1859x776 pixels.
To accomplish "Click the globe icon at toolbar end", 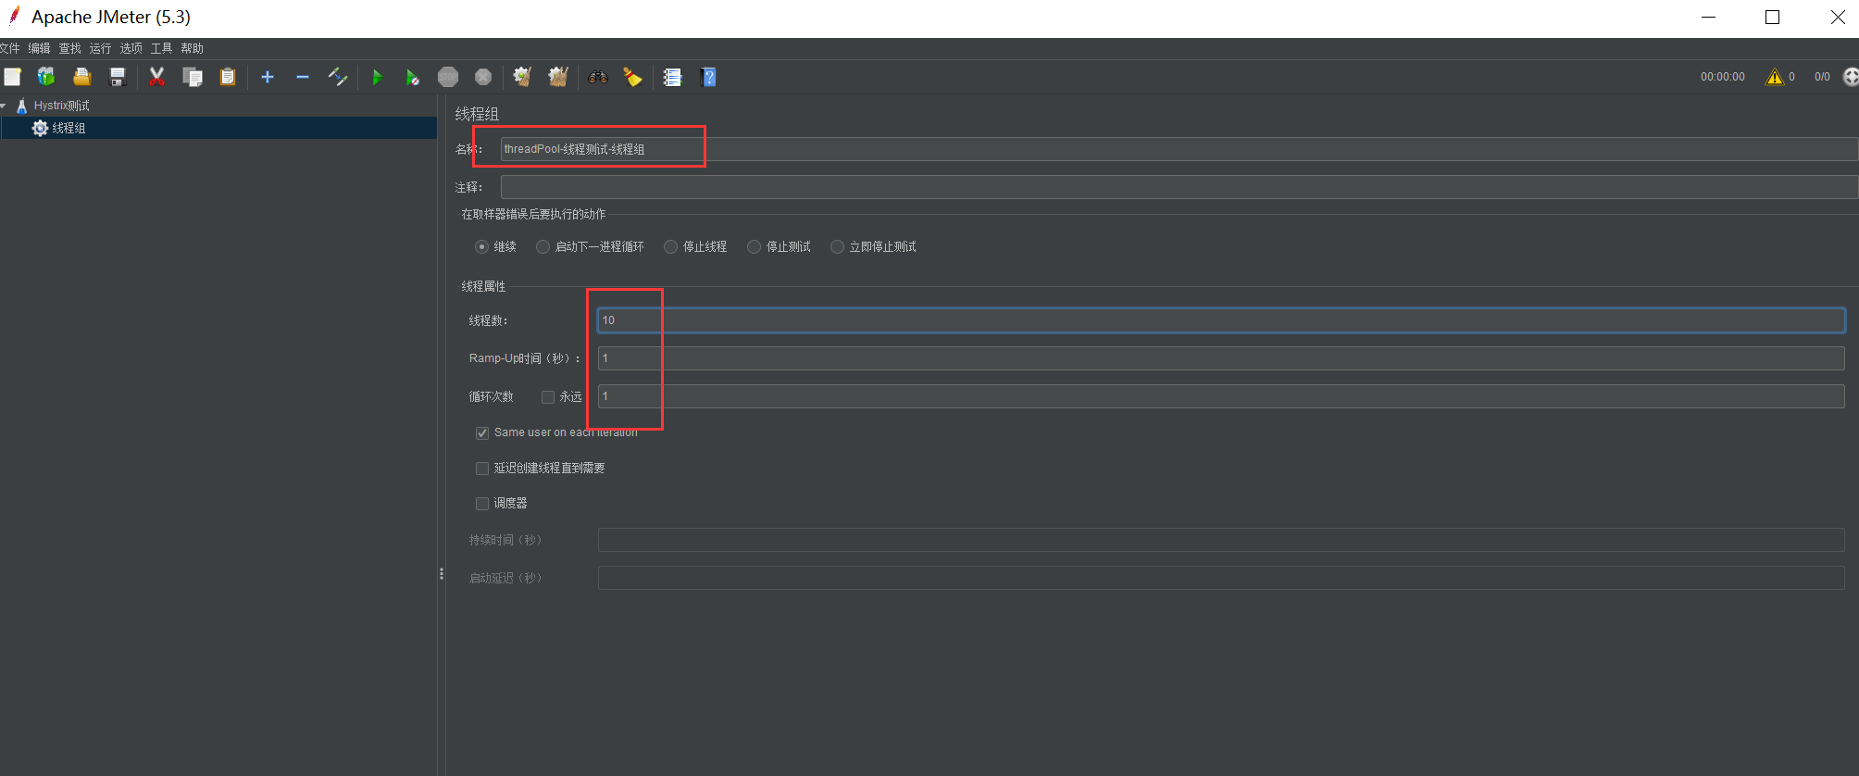I will 1851,77.
